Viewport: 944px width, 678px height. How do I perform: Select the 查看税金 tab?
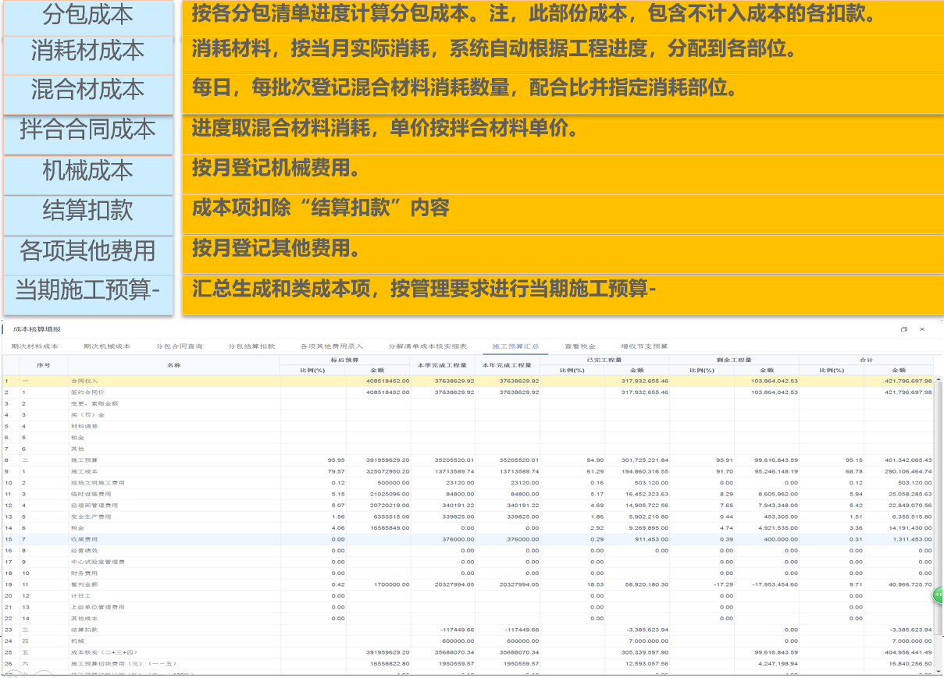coord(580,346)
